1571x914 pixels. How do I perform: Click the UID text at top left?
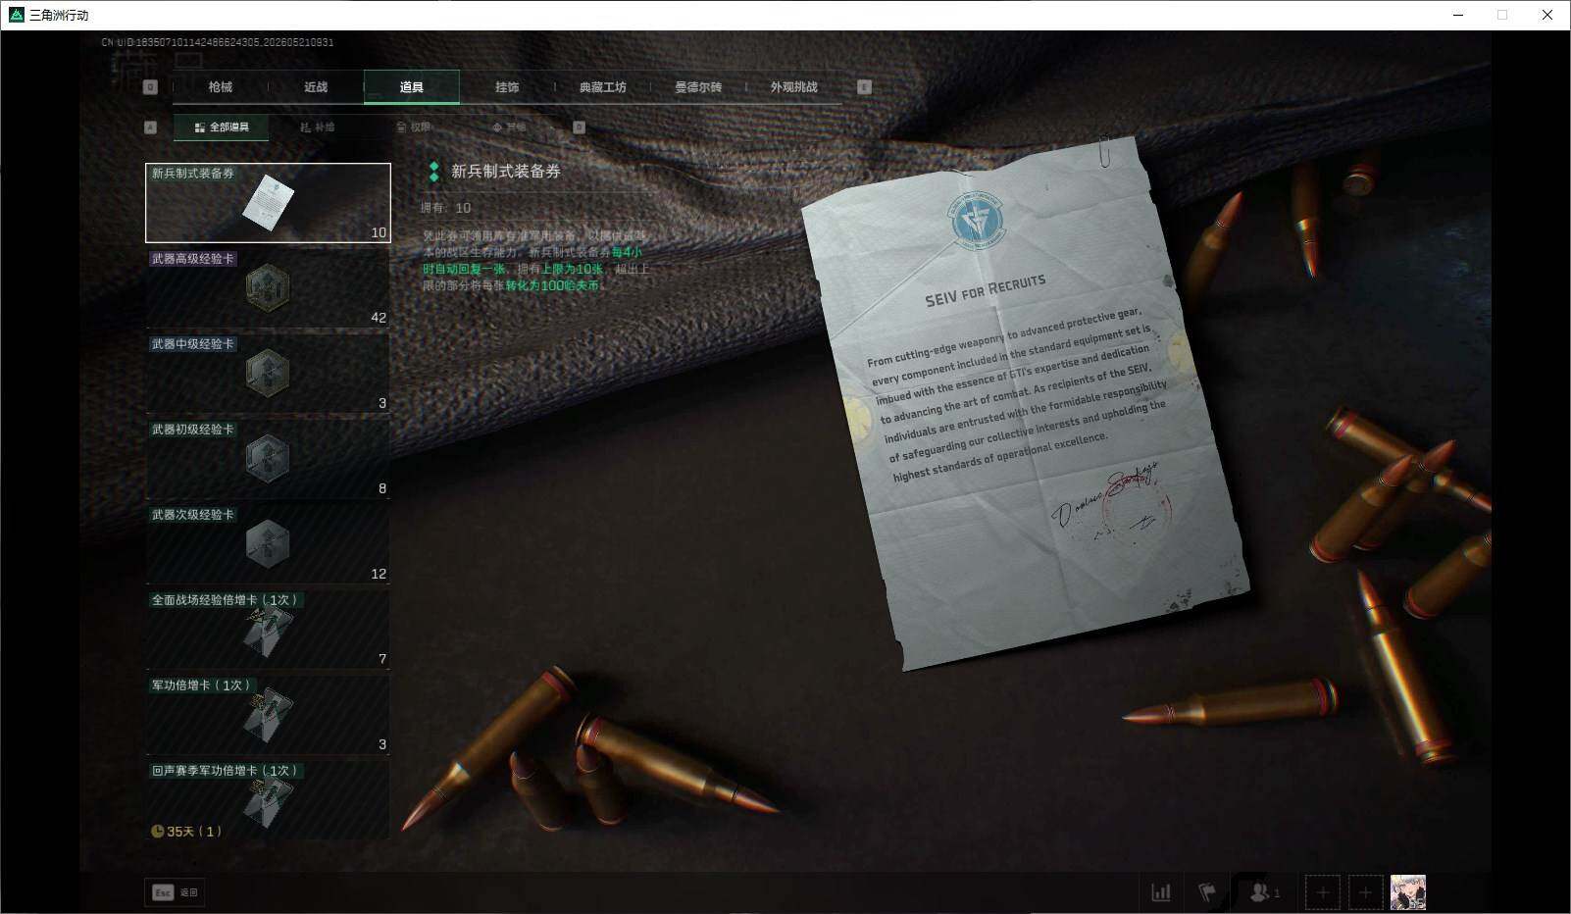[x=218, y=42]
